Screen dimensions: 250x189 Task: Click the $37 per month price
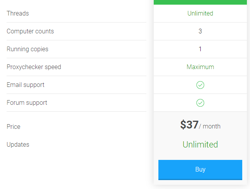[x=200, y=125]
